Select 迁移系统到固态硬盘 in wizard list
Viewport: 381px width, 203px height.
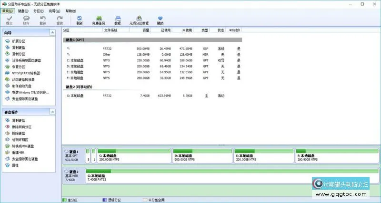[26, 60]
